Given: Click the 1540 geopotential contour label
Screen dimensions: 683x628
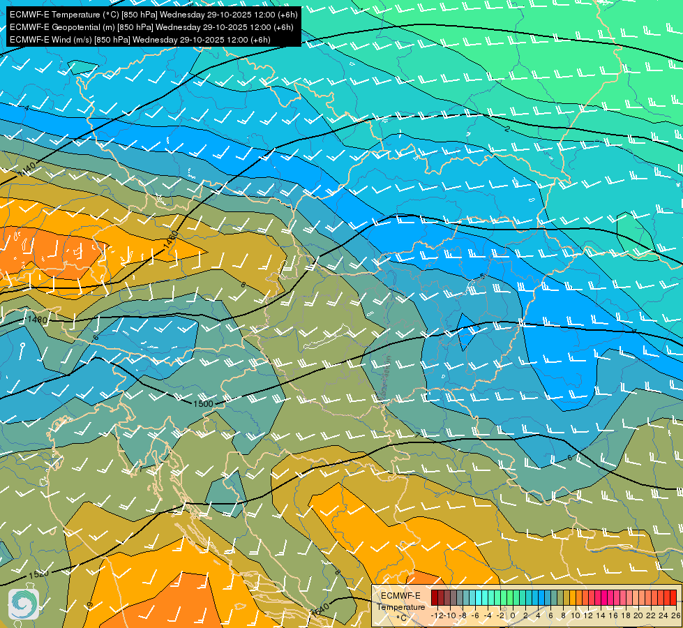Looking at the screenshot, I should [321, 609].
